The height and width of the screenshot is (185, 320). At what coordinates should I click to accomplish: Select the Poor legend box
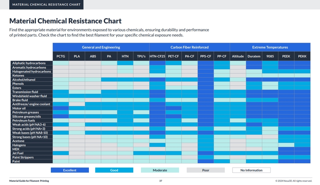206,170
